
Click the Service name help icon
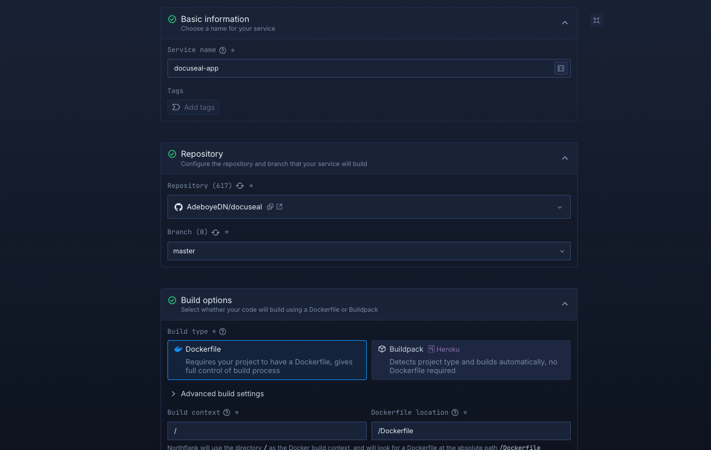coord(223,50)
